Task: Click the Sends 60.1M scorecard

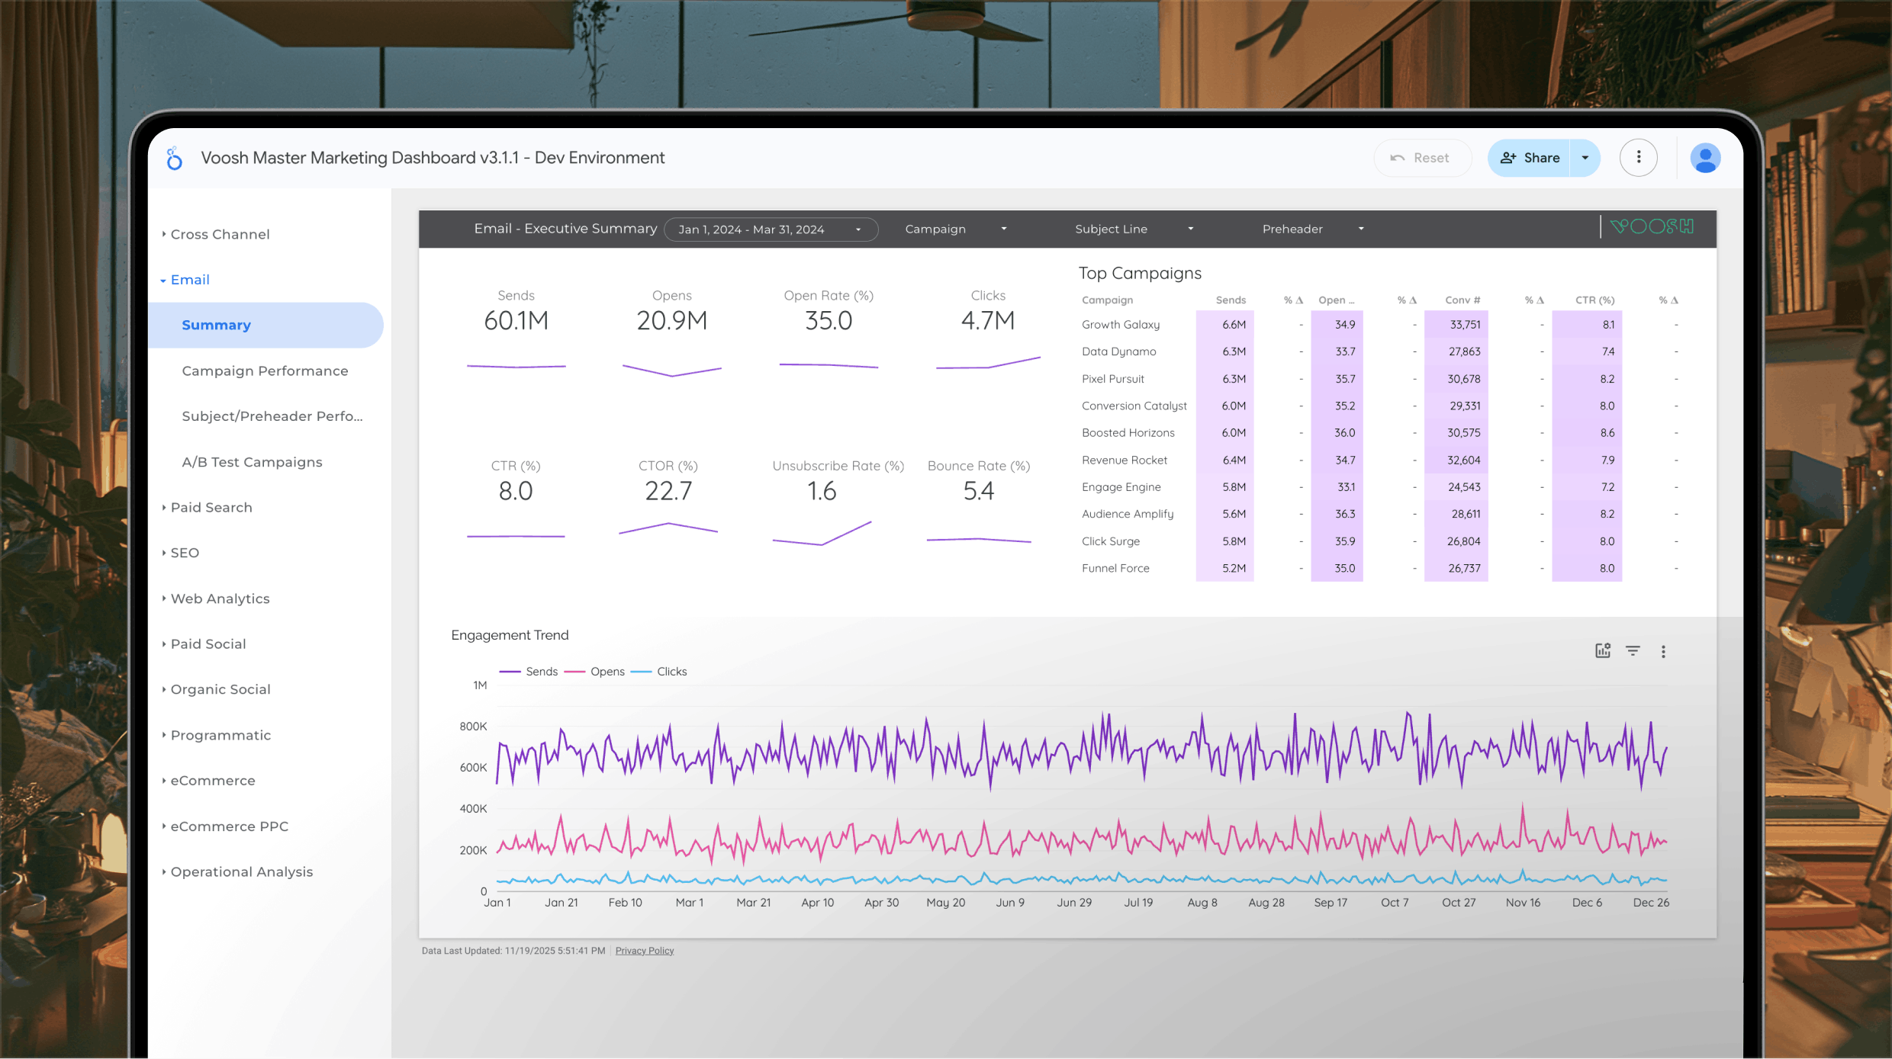Action: tap(516, 332)
